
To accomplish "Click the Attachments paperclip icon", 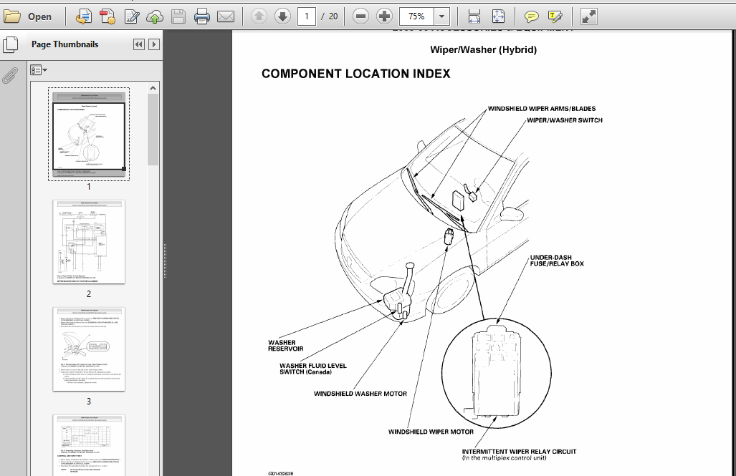I will click(x=10, y=75).
